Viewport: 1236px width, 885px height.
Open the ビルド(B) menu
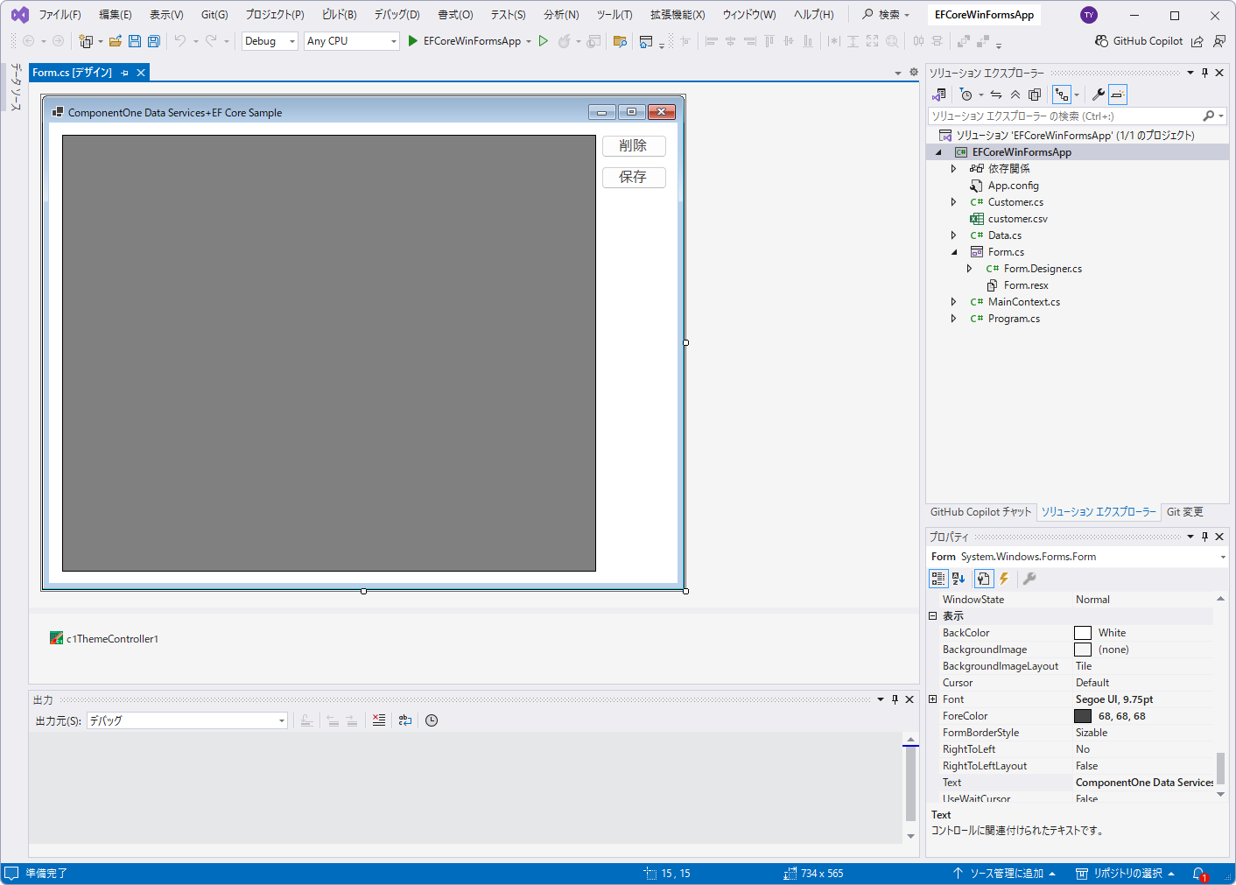click(x=339, y=15)
